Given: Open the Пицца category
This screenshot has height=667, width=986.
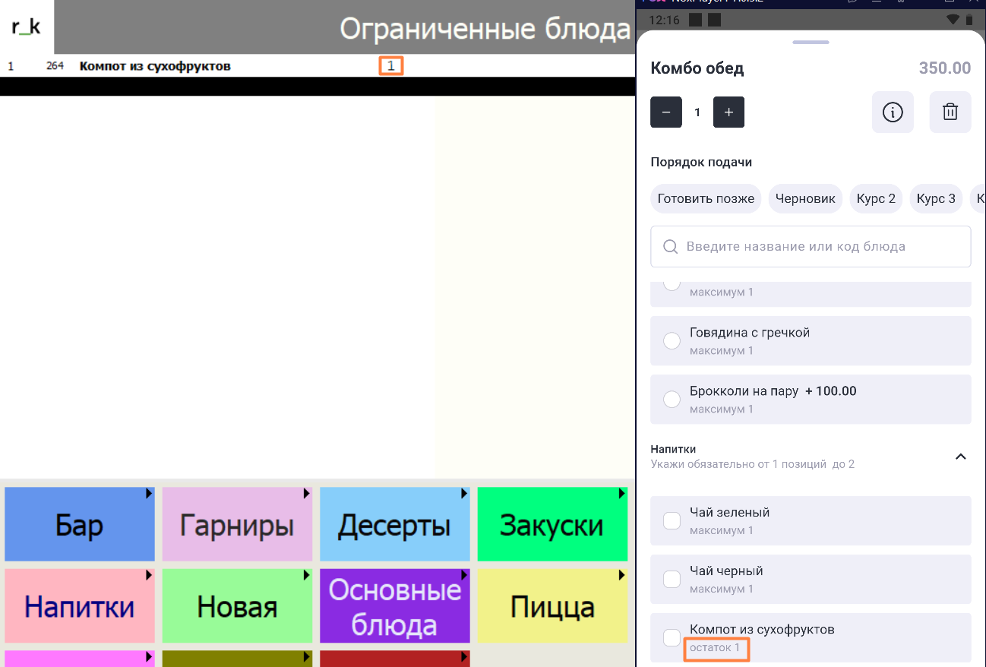Looking at the screenshot, I should 551,606.
